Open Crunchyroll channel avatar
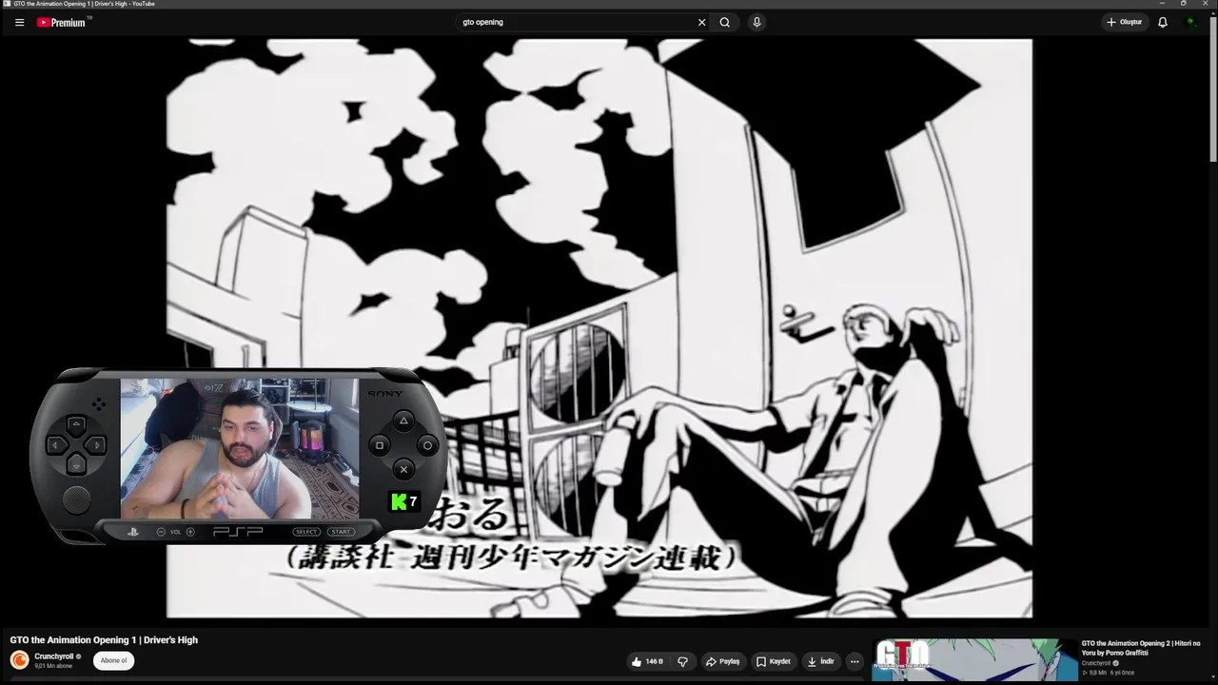 click(x=19, y=660)
